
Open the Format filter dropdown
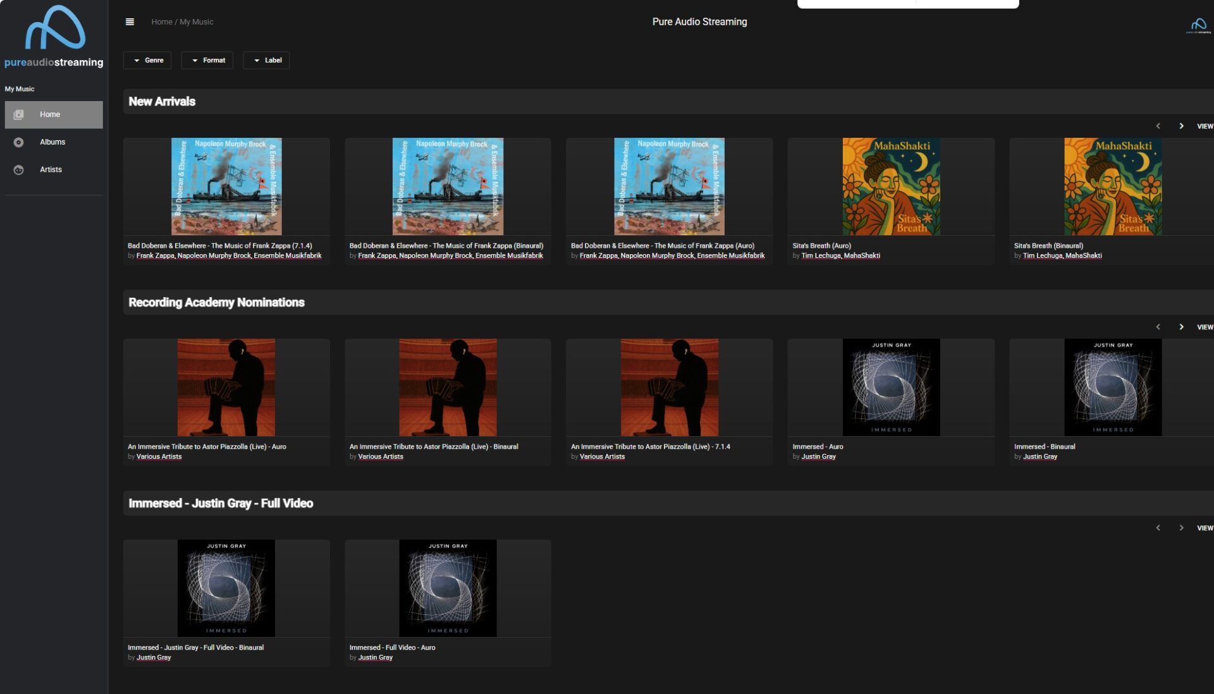[208, 61]
